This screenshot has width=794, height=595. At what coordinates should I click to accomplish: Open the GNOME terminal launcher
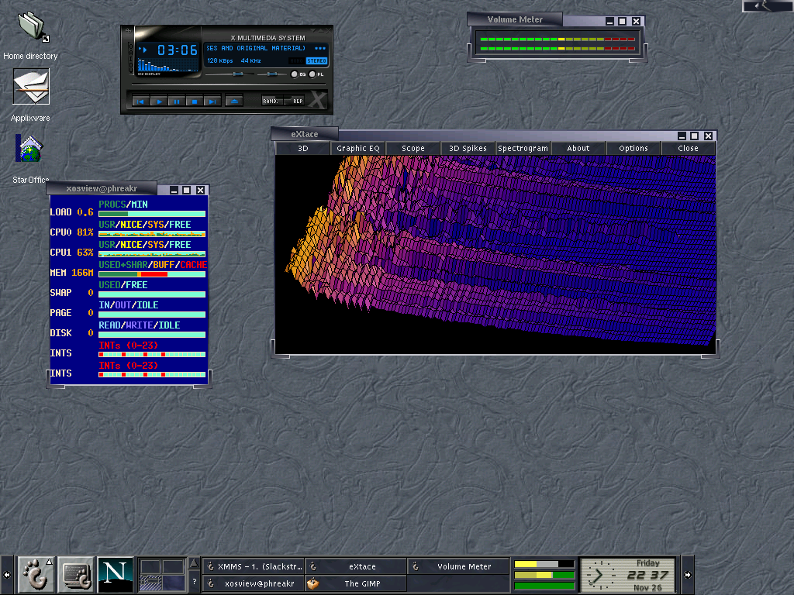pyautogui.click(x=75, y=574)
